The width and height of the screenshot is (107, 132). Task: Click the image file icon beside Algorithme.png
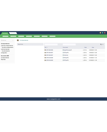tap(63, 50)
